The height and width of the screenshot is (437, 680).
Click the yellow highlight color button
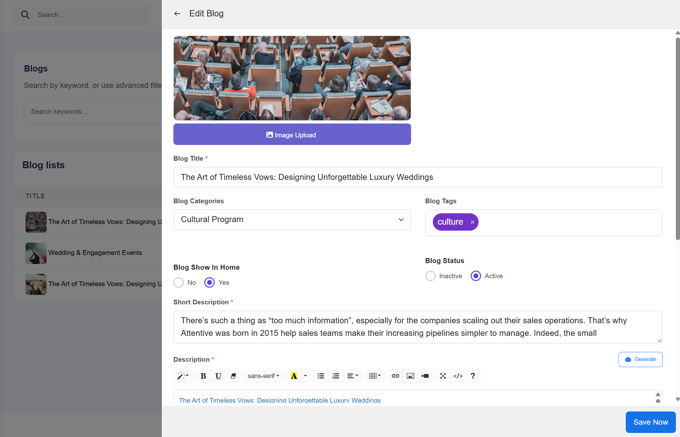[294, 376]
